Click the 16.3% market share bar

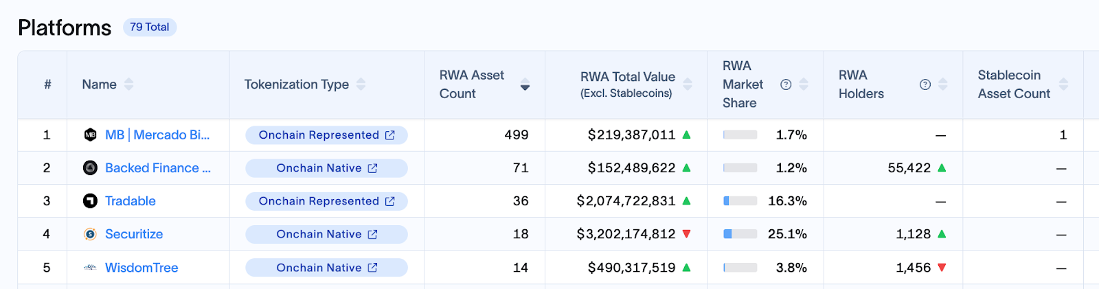pyautogui.click(x=740, y=200)
